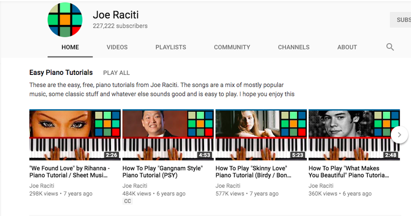Screen dimensions: 411x216
Task: Open the "We Found Love" video thumbnail
Action: pyautogui.click(x=75, y=135)
